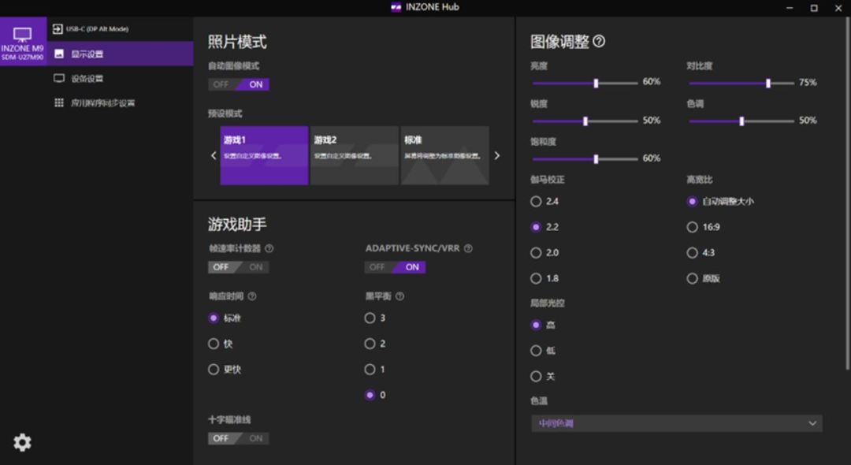Click the 饱和度 saturation slider
Viewport: 851px width, 465px height.
pos(585,159)
